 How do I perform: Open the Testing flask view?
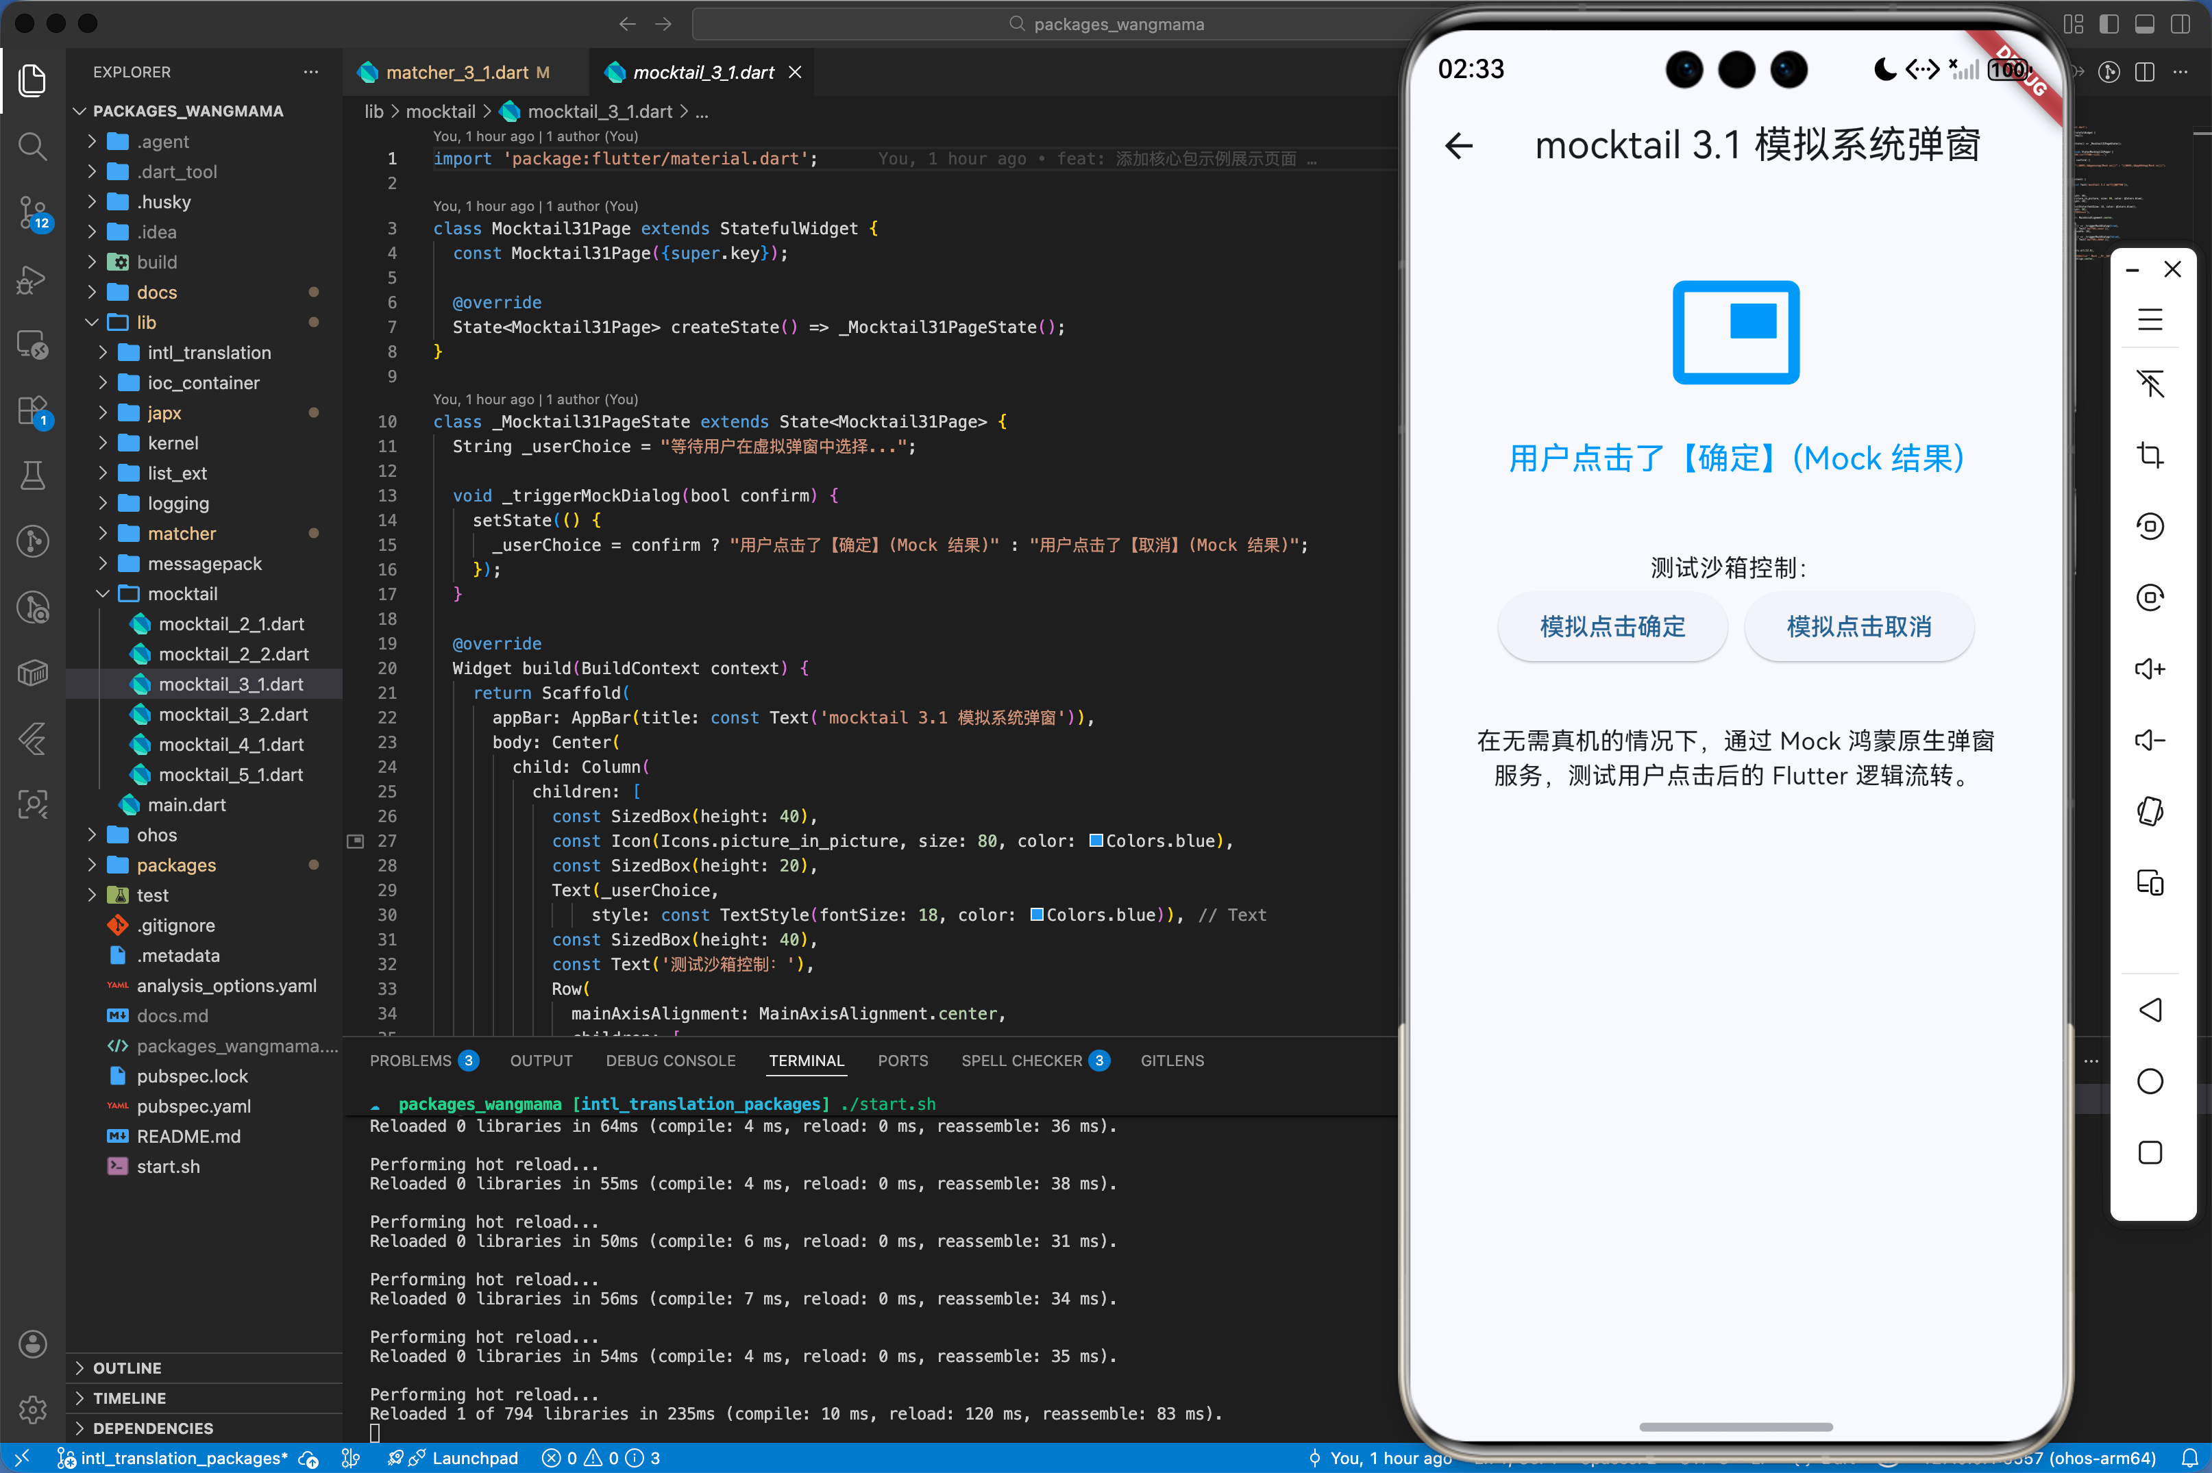point(32,475)
